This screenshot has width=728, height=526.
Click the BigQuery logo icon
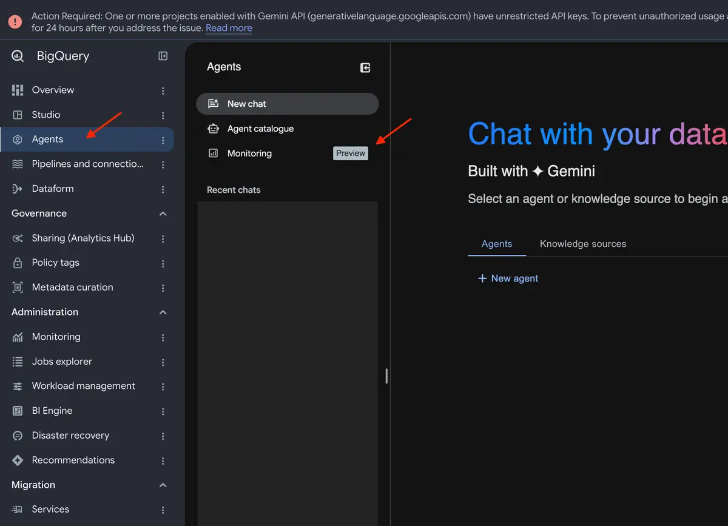coord(18,56)
